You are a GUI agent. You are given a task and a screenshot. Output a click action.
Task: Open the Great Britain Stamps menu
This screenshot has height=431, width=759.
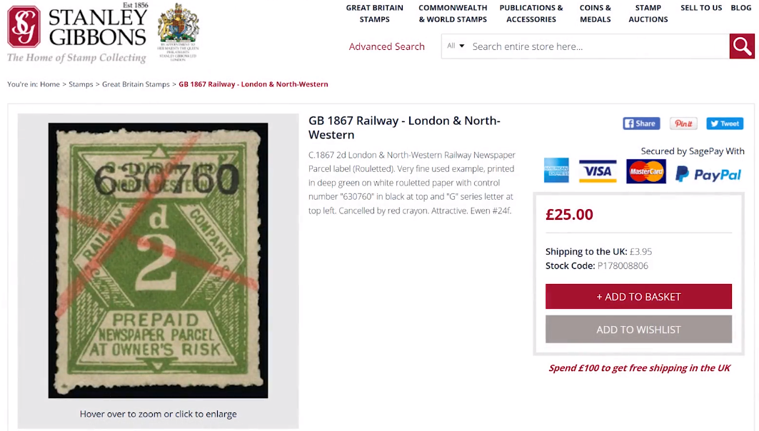[374, 14]
